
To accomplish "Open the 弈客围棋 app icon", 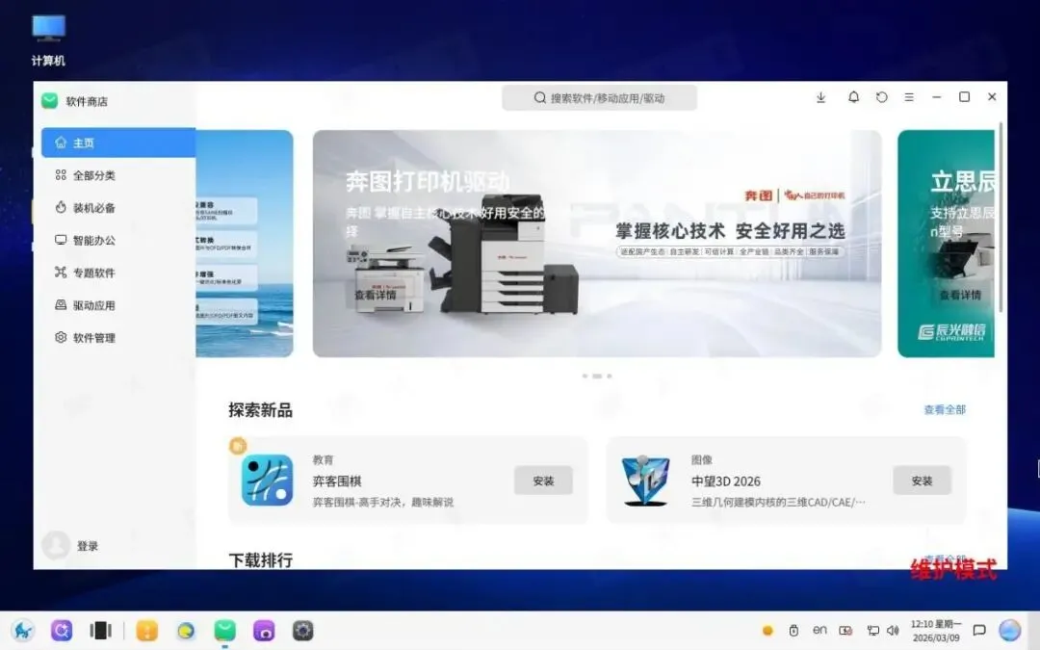I will click(x=268, y=481).
